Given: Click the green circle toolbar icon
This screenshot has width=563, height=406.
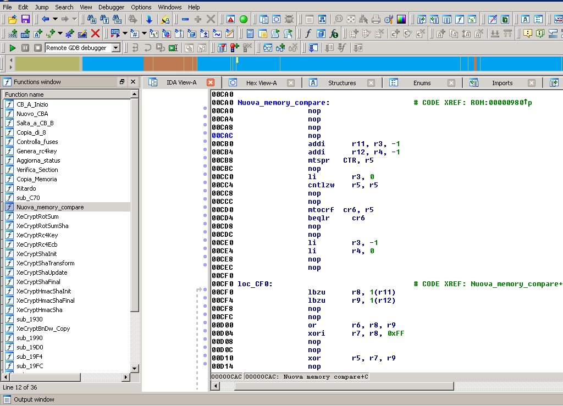Looking at the screenshot, I should tap(243, 19).
